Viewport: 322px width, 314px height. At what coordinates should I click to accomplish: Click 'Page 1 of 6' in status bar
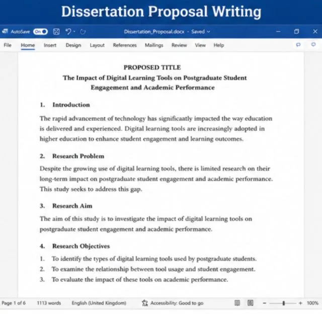click(x=14, y=303)
